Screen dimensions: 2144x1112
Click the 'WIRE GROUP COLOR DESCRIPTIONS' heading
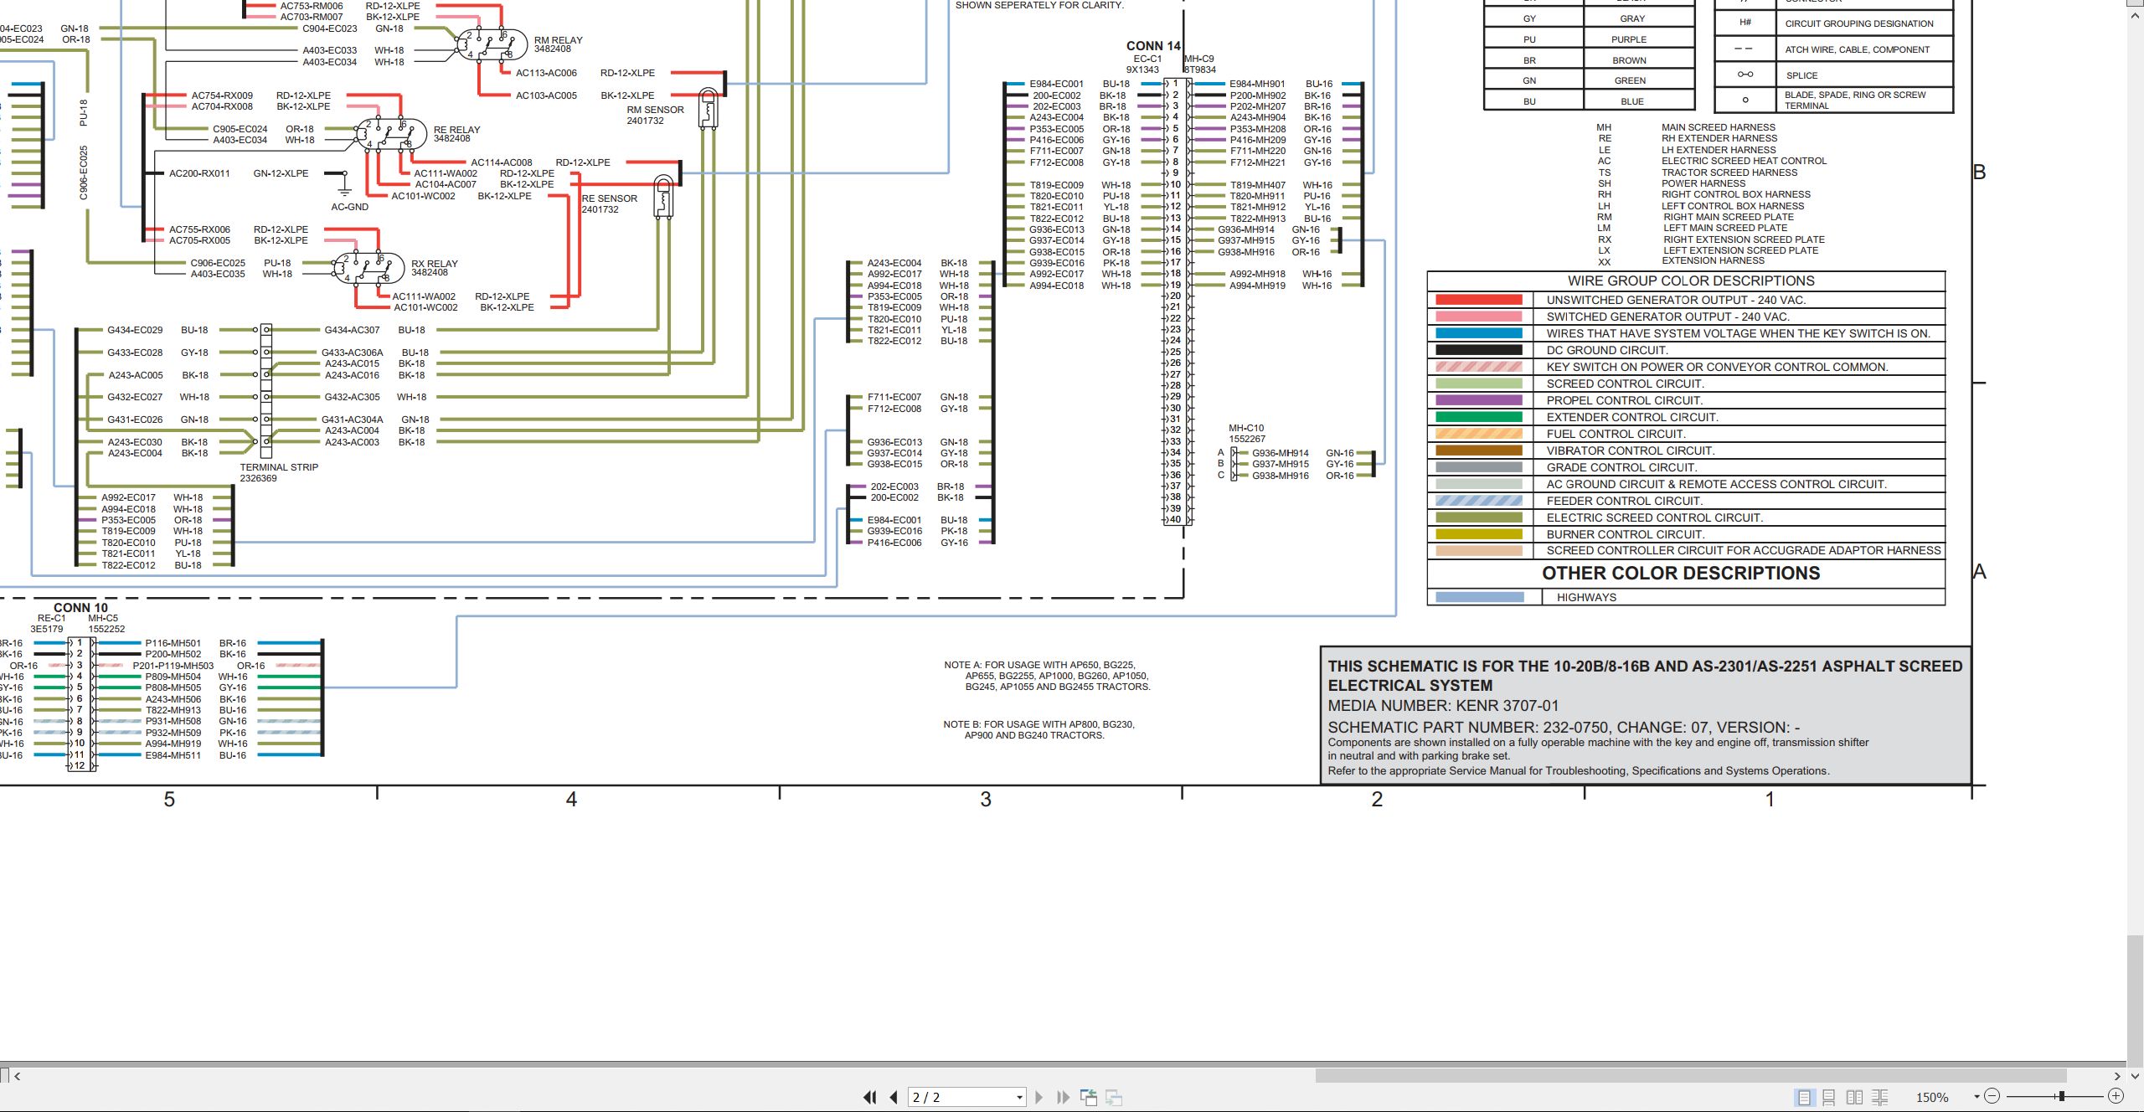[1691, 281]
